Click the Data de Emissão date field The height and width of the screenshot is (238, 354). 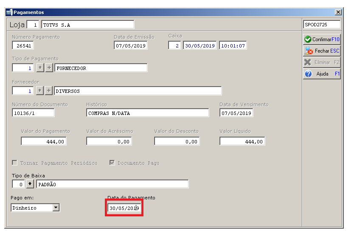click(131, 45)
